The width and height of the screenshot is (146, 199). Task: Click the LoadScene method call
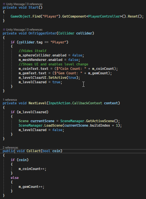coord(53,125)
